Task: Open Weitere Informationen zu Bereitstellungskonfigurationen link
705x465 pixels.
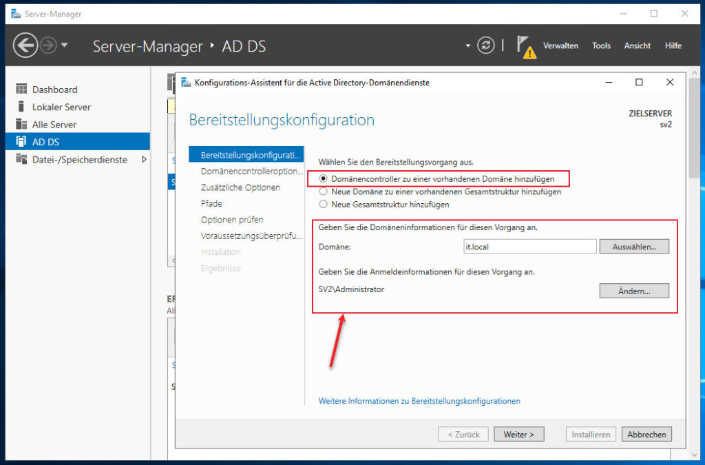Action: pyautogui.click(x=419, y=401)
